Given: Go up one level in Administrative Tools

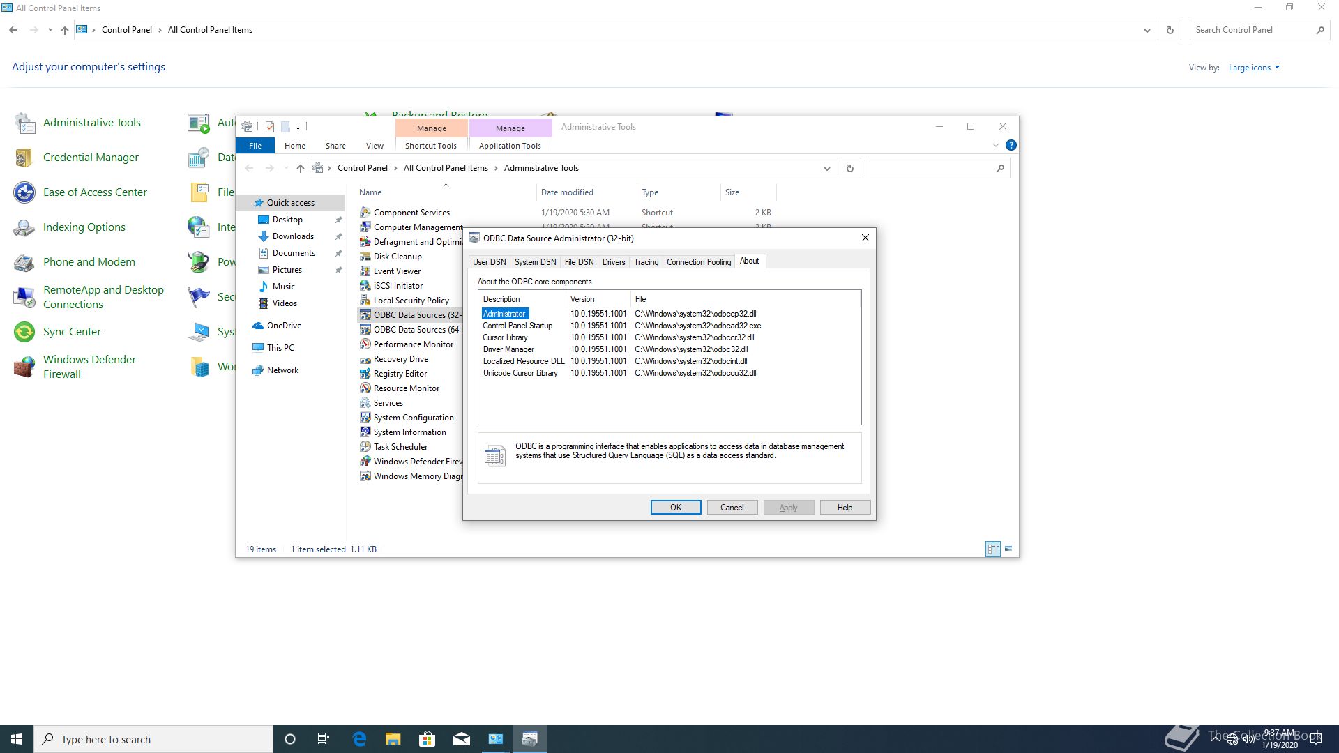Looking at the screenshot, I should click(300, 168).
